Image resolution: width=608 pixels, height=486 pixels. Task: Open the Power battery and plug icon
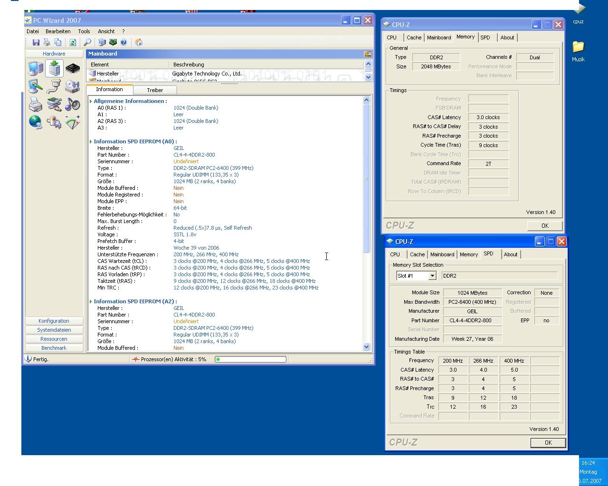[54, 122]
